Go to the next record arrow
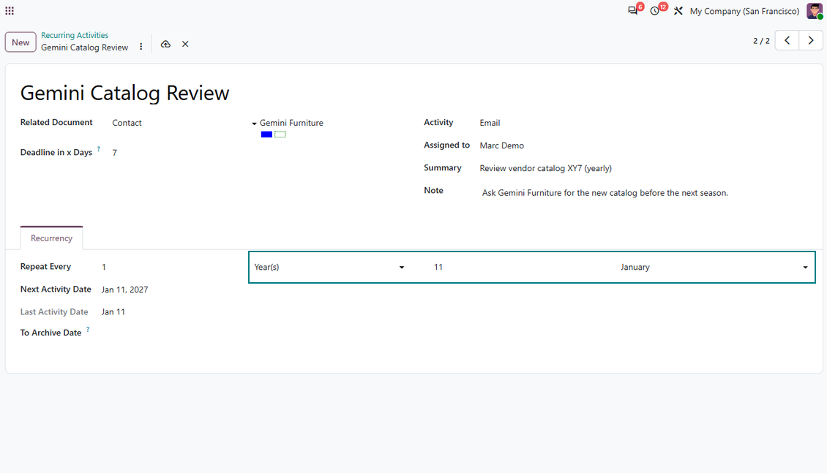Viewport: 827px width, 473px height. pos(811,40)
